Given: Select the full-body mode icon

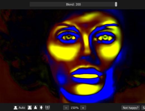Looking at the screenshot, I should tap(41, 108).
